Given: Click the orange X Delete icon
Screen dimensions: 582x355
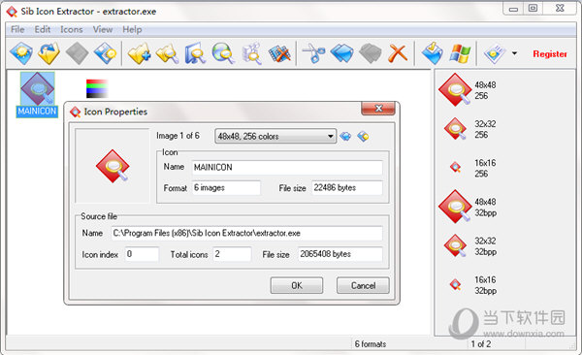Looking at the screenshot, I should click(398, 53).
